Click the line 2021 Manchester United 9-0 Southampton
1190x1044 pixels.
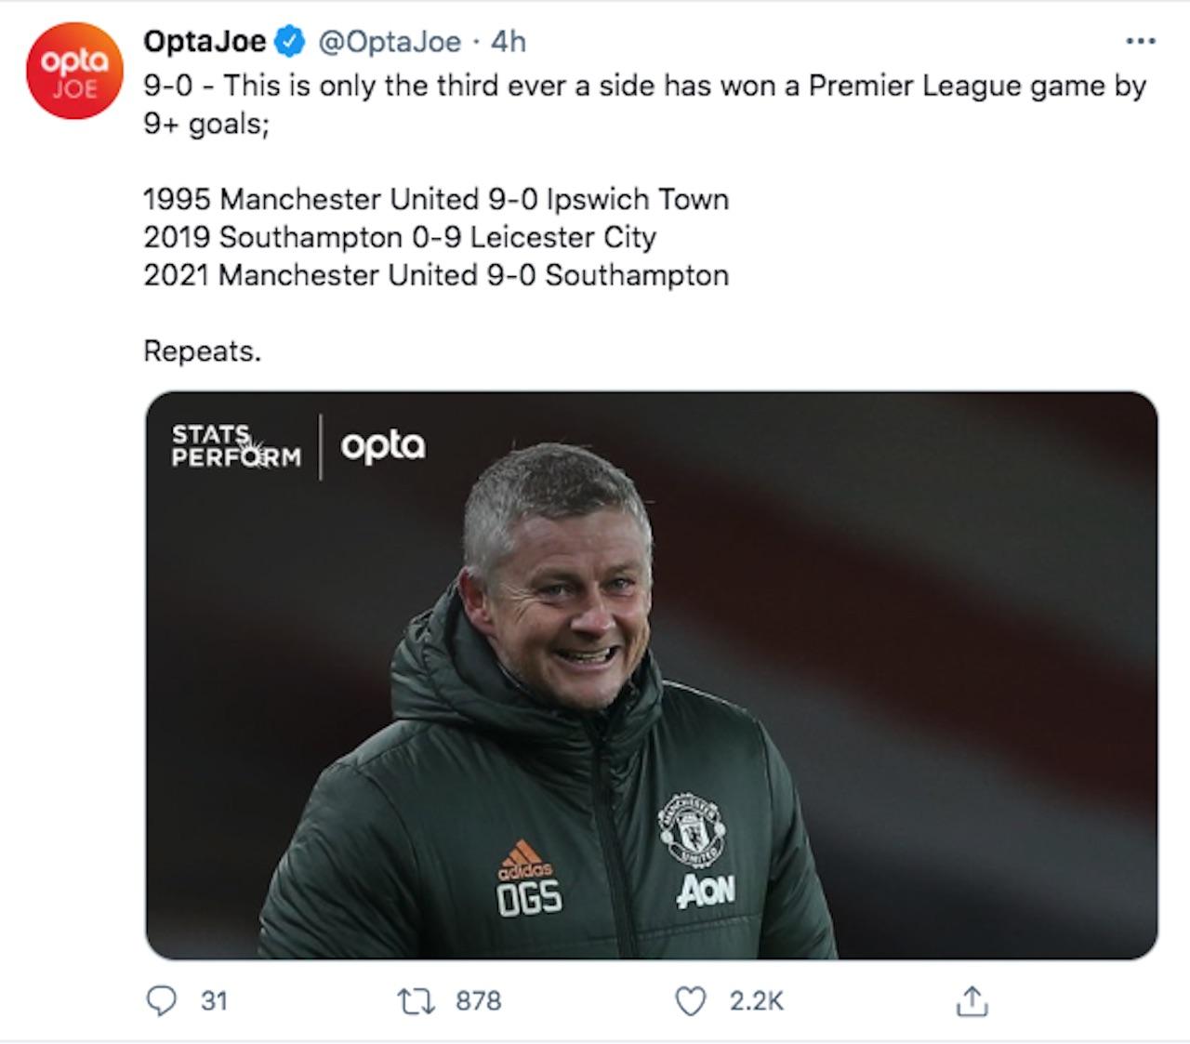coord(436,275)
